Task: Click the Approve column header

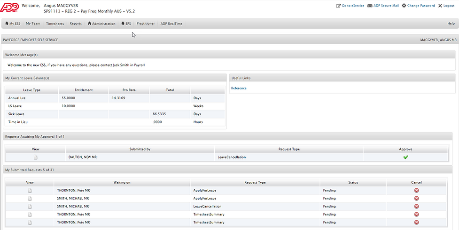Action: [x=405, y=149]
